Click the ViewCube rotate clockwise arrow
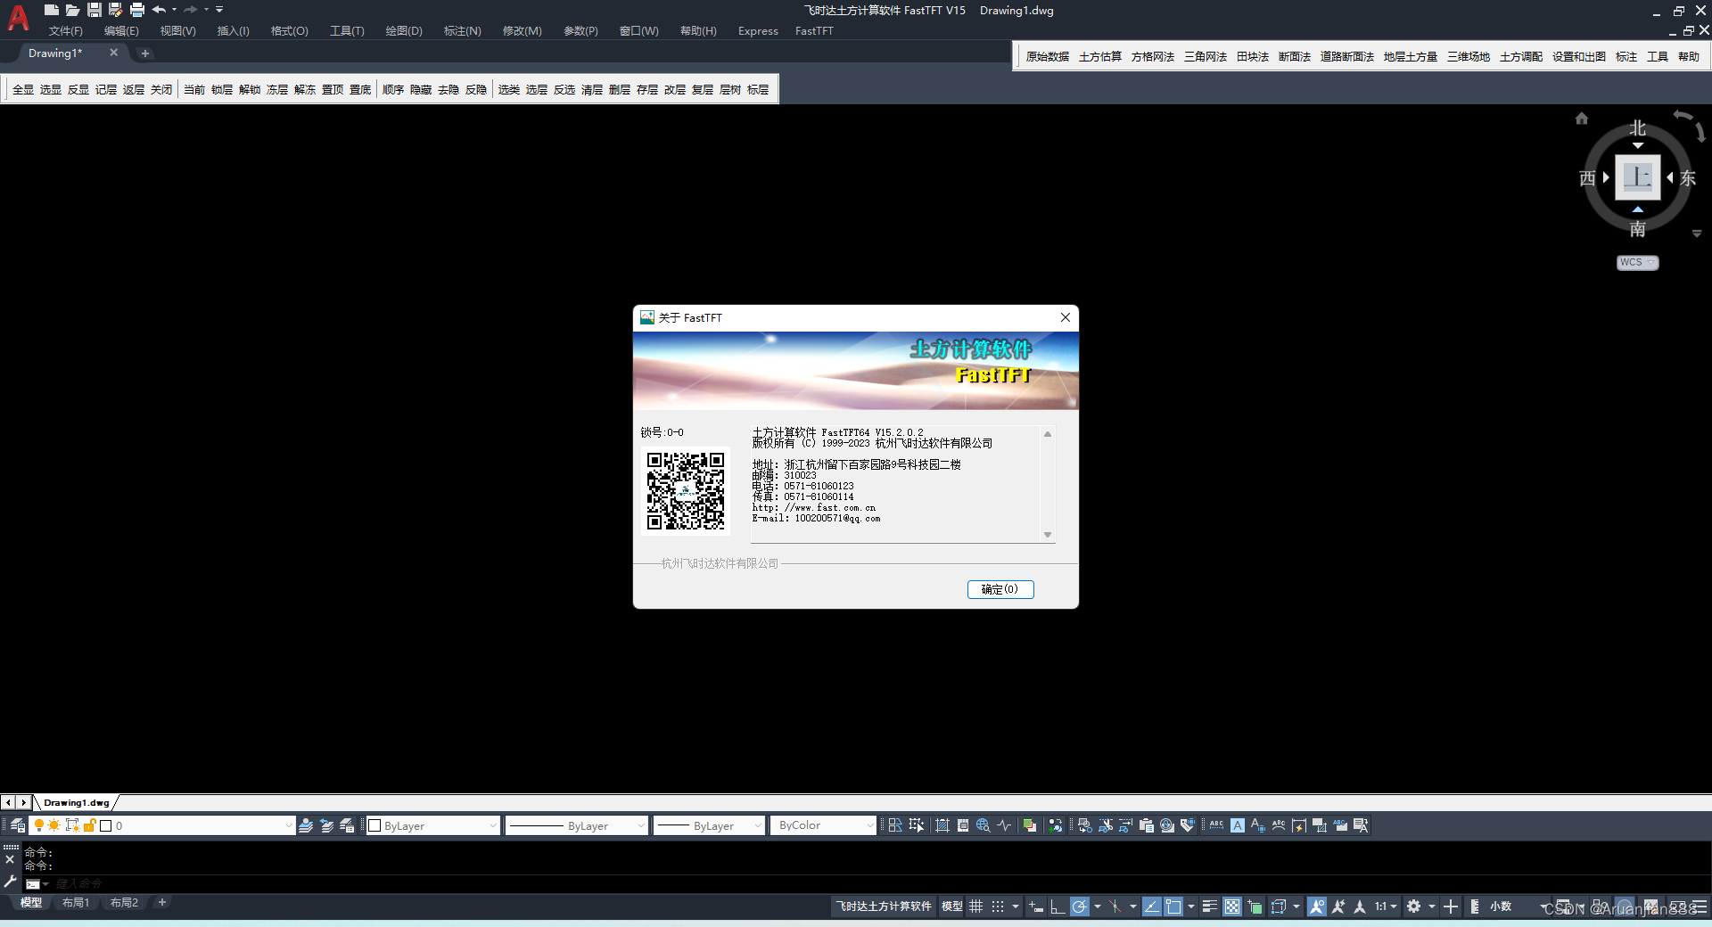Image resolution: width=1712 pixels, height=927 pixels. tap(1700, 133)
